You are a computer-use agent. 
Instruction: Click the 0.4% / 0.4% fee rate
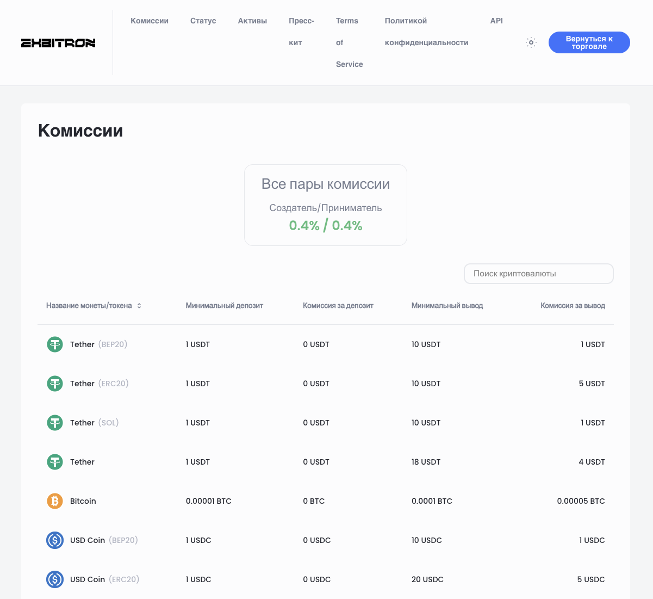[x=326, y=225]
